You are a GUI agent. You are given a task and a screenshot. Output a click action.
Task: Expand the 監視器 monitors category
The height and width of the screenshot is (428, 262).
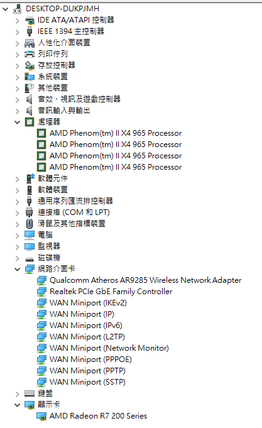click(18, 247)
